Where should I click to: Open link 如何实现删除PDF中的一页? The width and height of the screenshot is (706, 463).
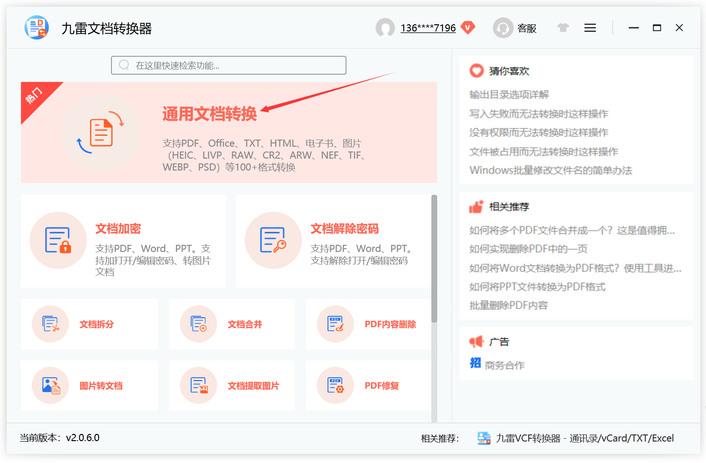coord(528,249)
